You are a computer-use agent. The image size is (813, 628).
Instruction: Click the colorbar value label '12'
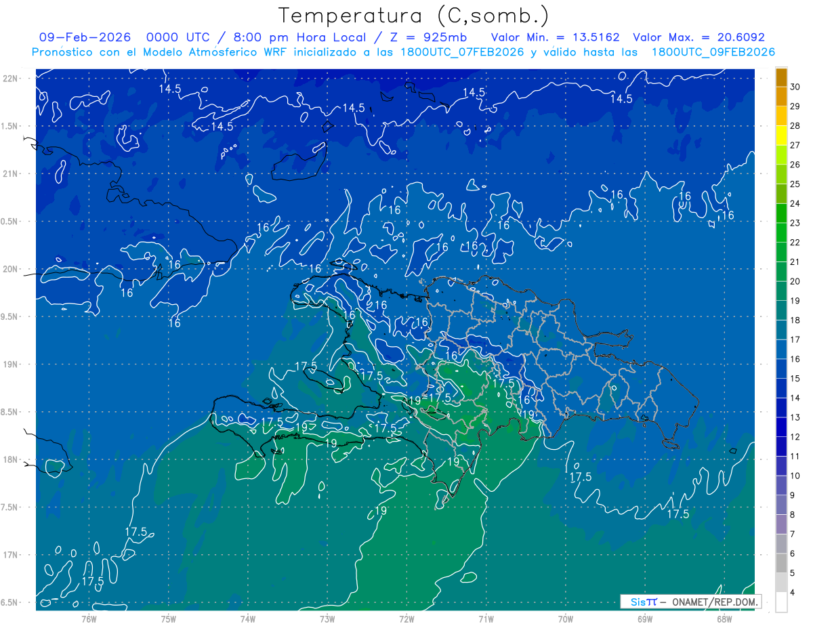(795, 436)
